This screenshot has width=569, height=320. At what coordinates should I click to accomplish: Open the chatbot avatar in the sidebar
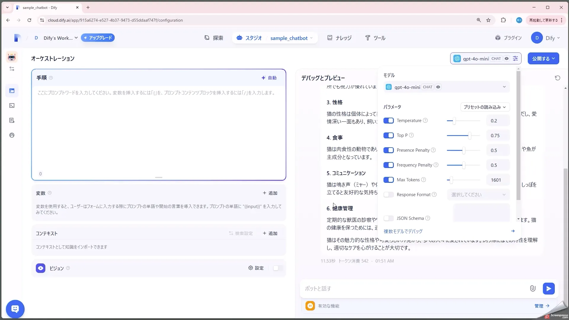pyautogui.click(x=12, y=57)
